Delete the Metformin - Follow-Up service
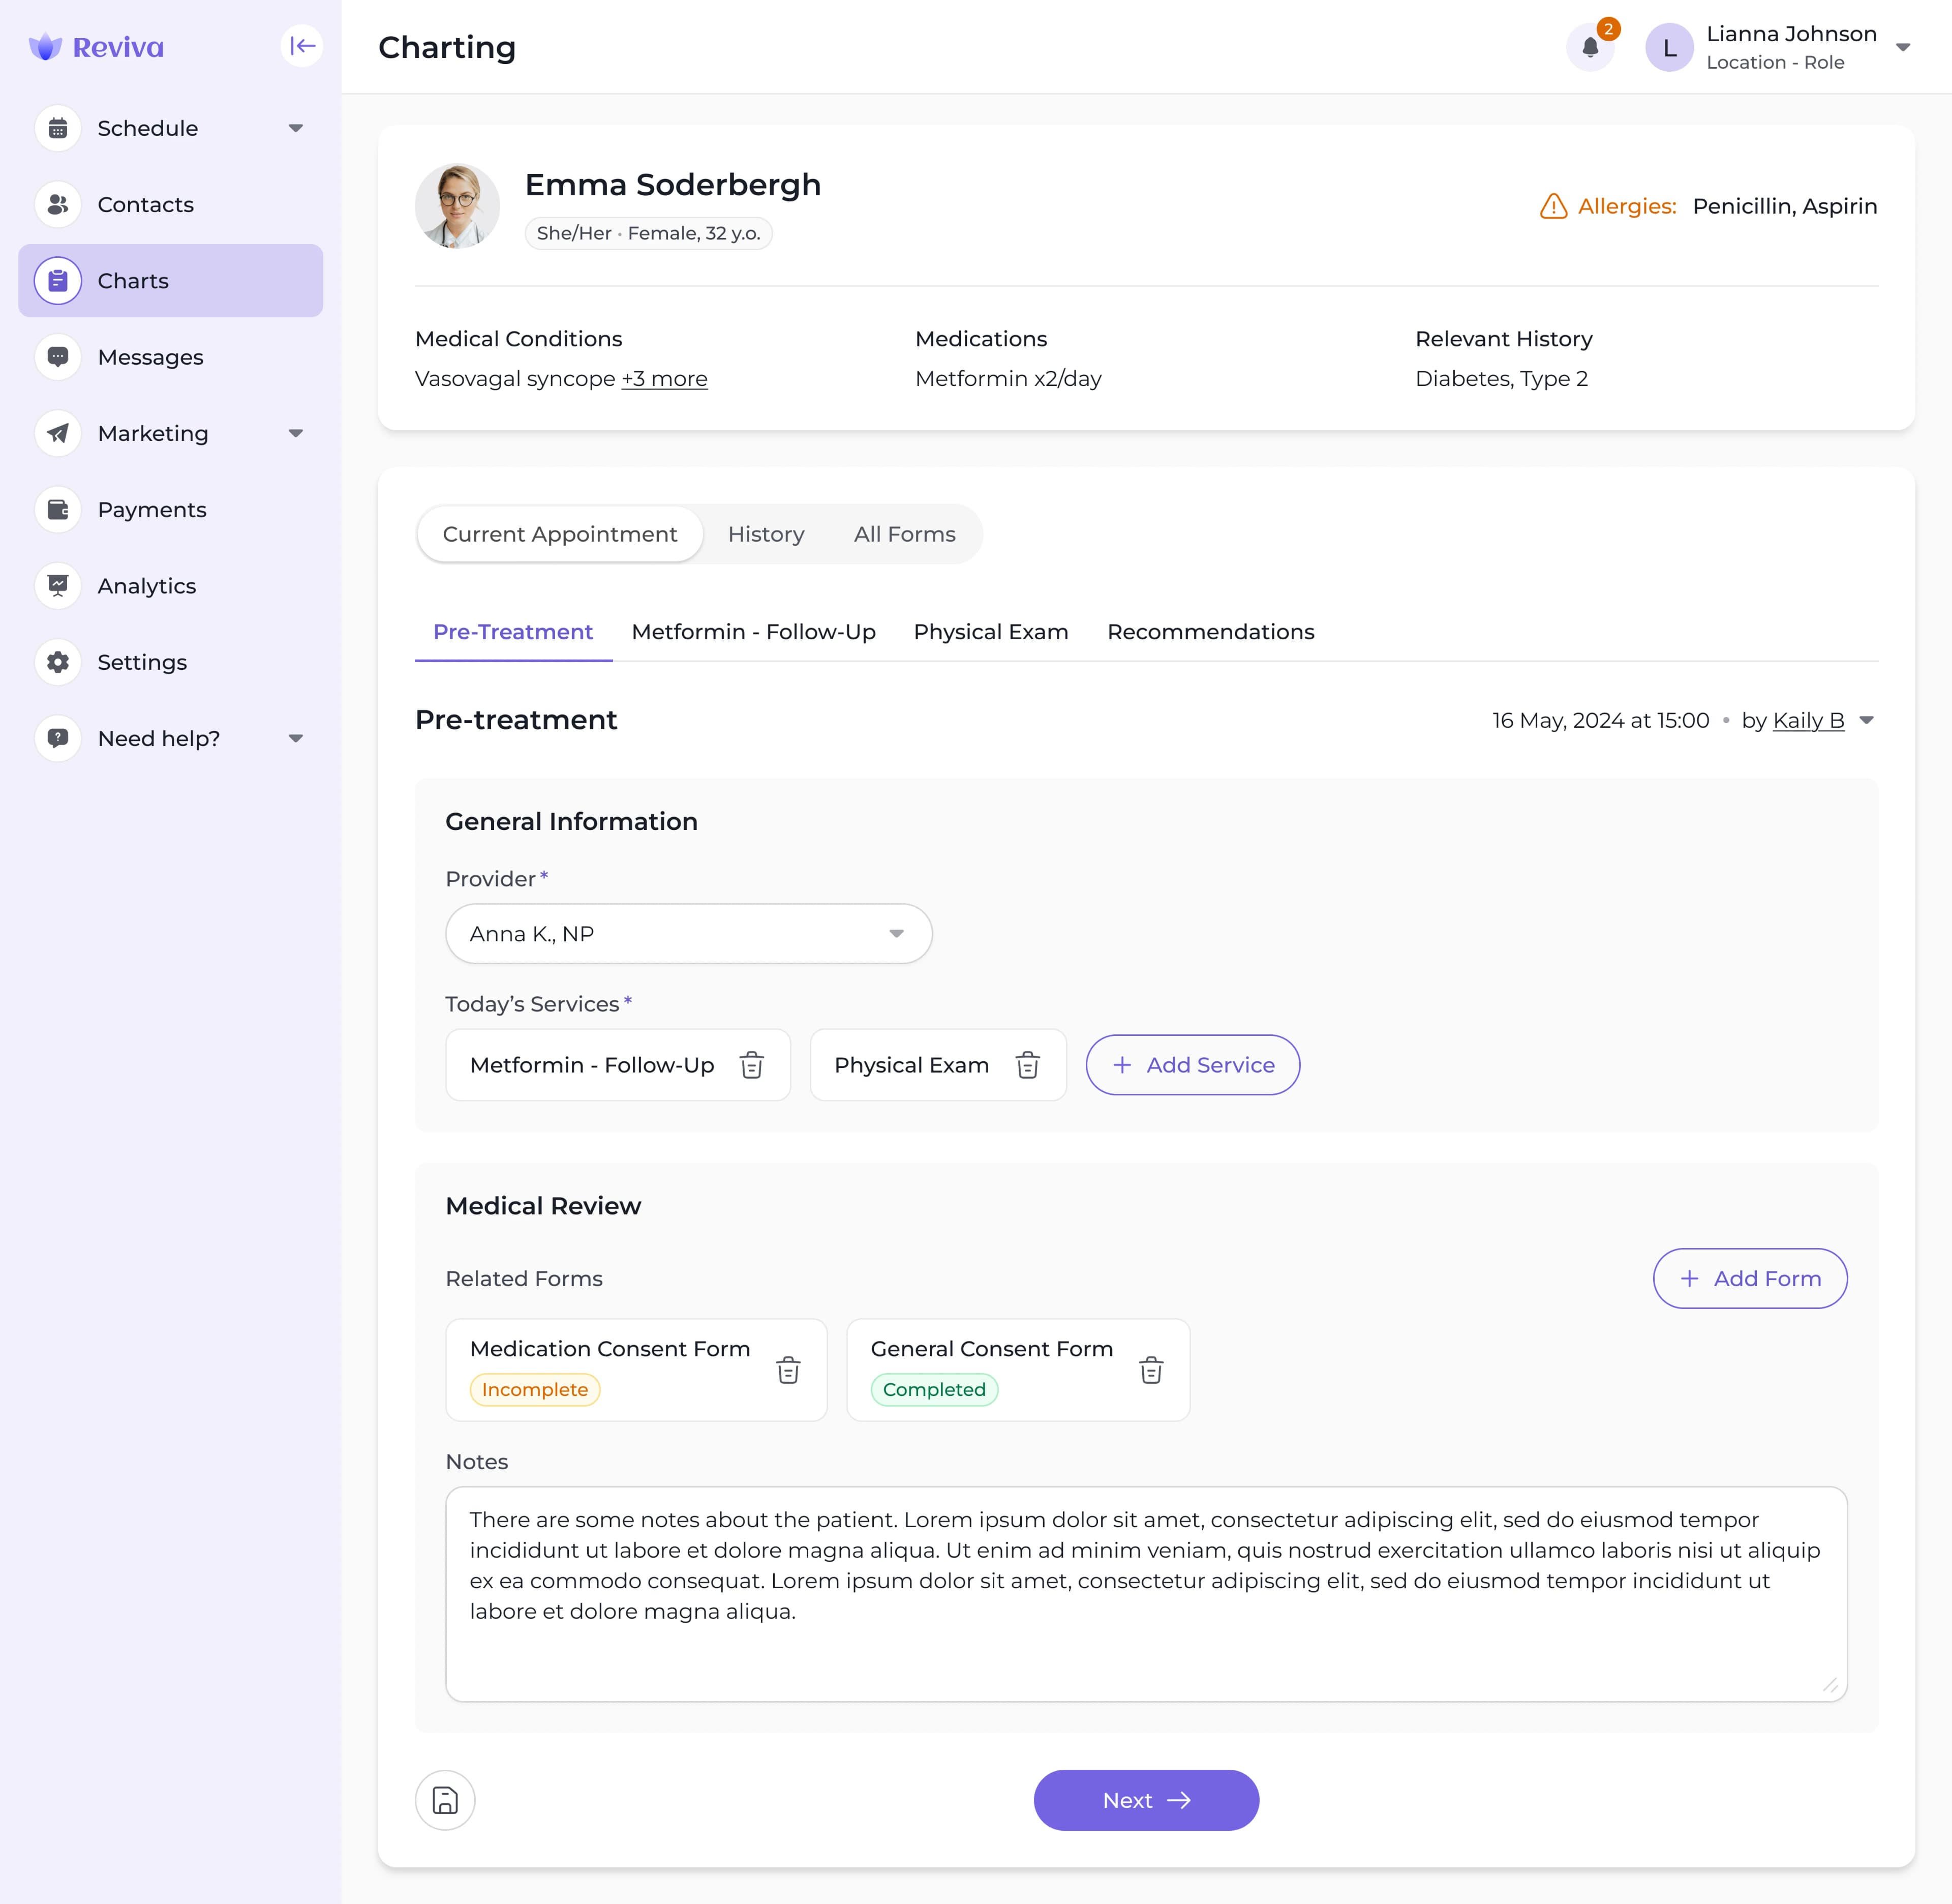The width and height of the screenshot is (1952, 1904). click(752, 1065)
